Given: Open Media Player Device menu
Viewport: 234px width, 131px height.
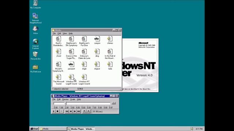Looking at the screenshot, I should click(65, 99).
